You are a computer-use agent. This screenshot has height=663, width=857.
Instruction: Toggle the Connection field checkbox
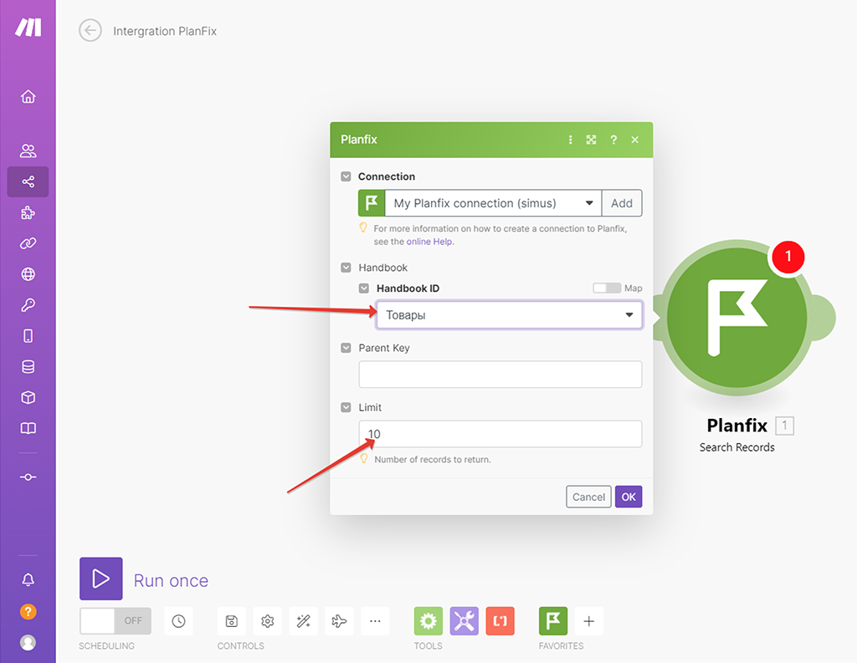coord(346,176)
